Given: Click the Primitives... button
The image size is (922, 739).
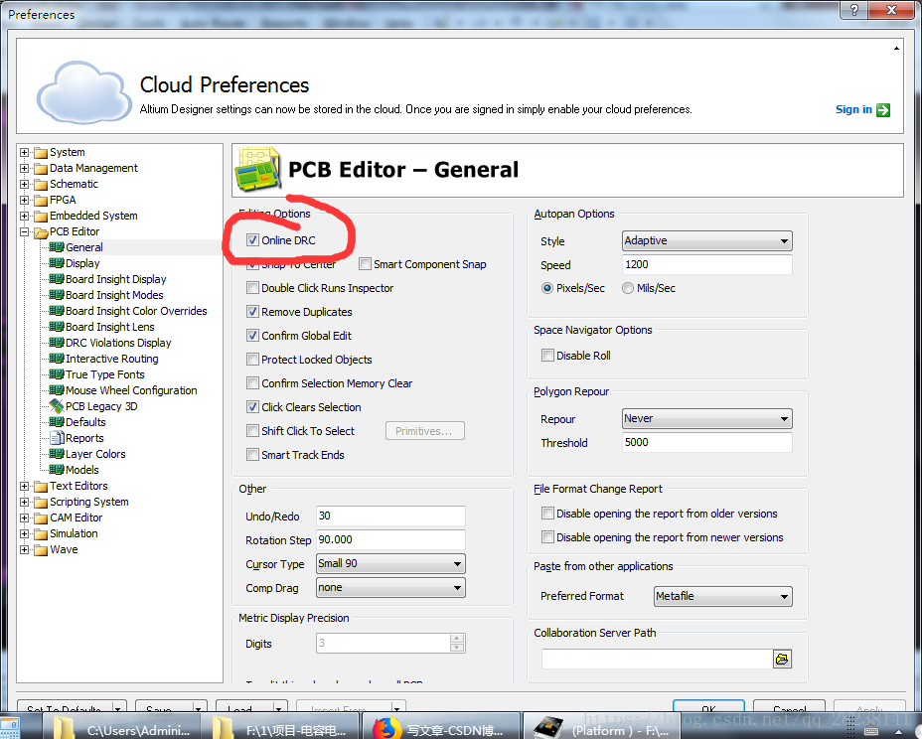Looking at the screenshot, I should (x=424, y=431).
